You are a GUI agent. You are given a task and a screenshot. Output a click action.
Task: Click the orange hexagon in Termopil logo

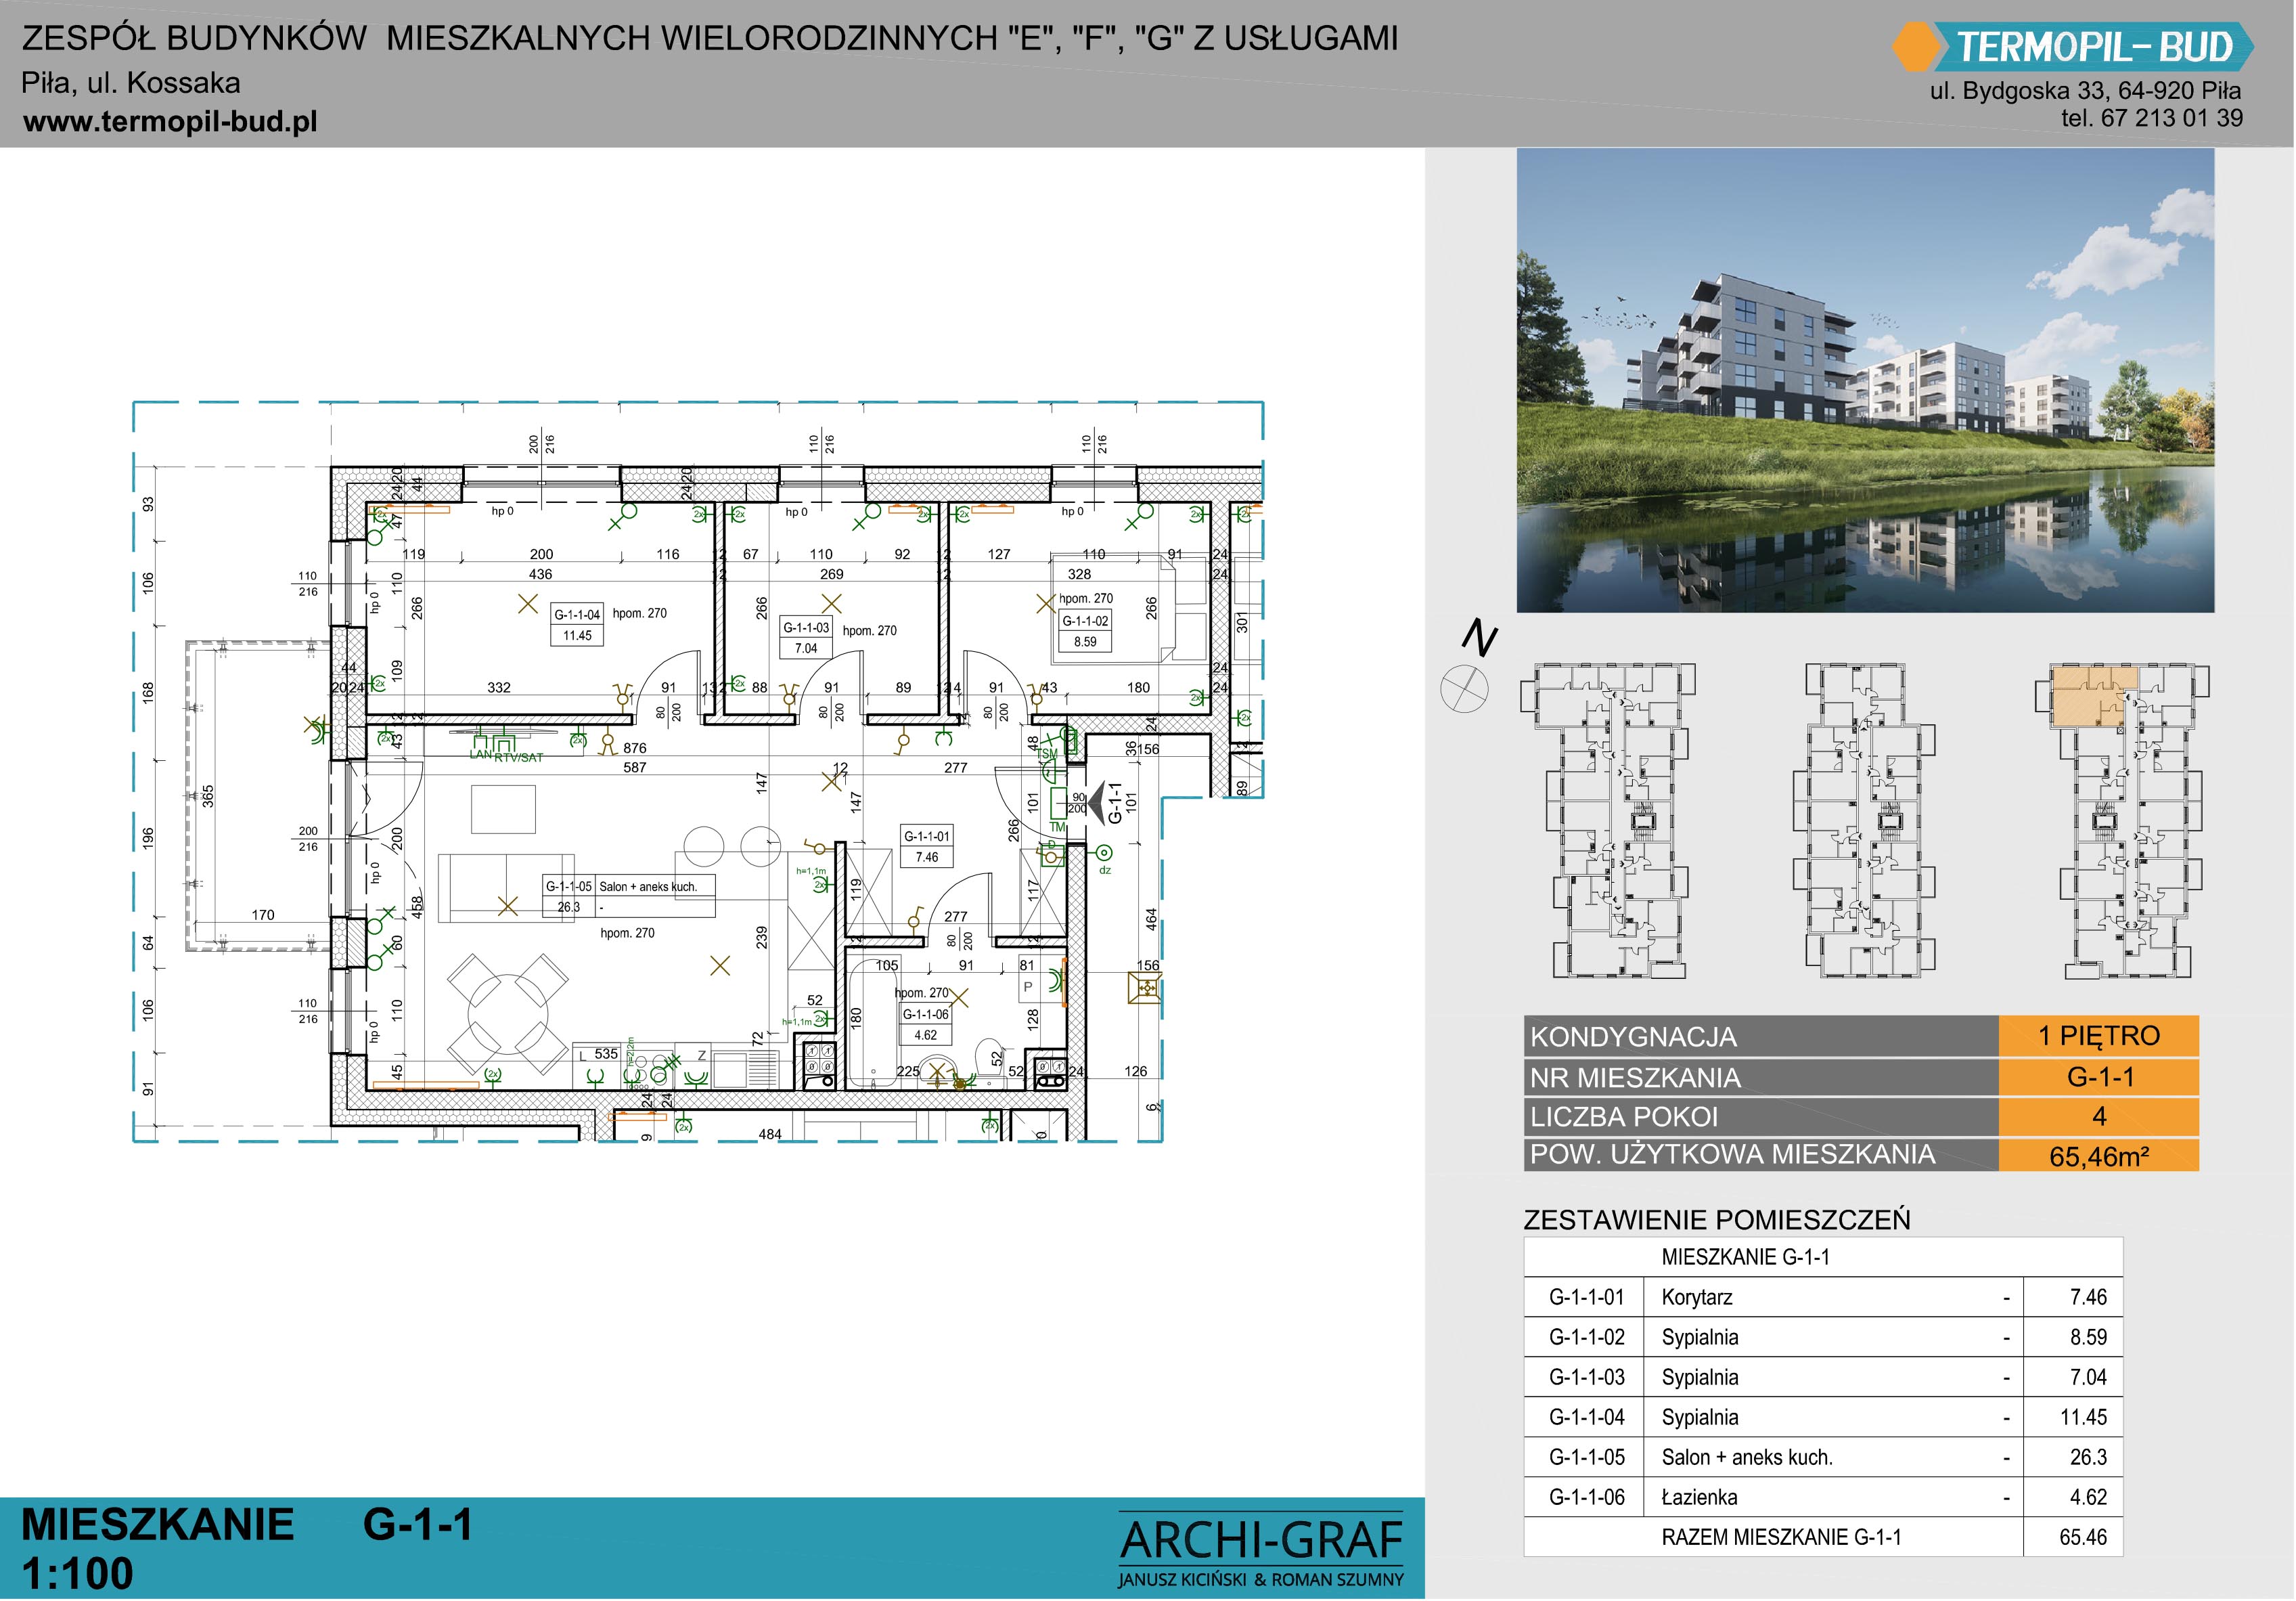pos(1916,47)
